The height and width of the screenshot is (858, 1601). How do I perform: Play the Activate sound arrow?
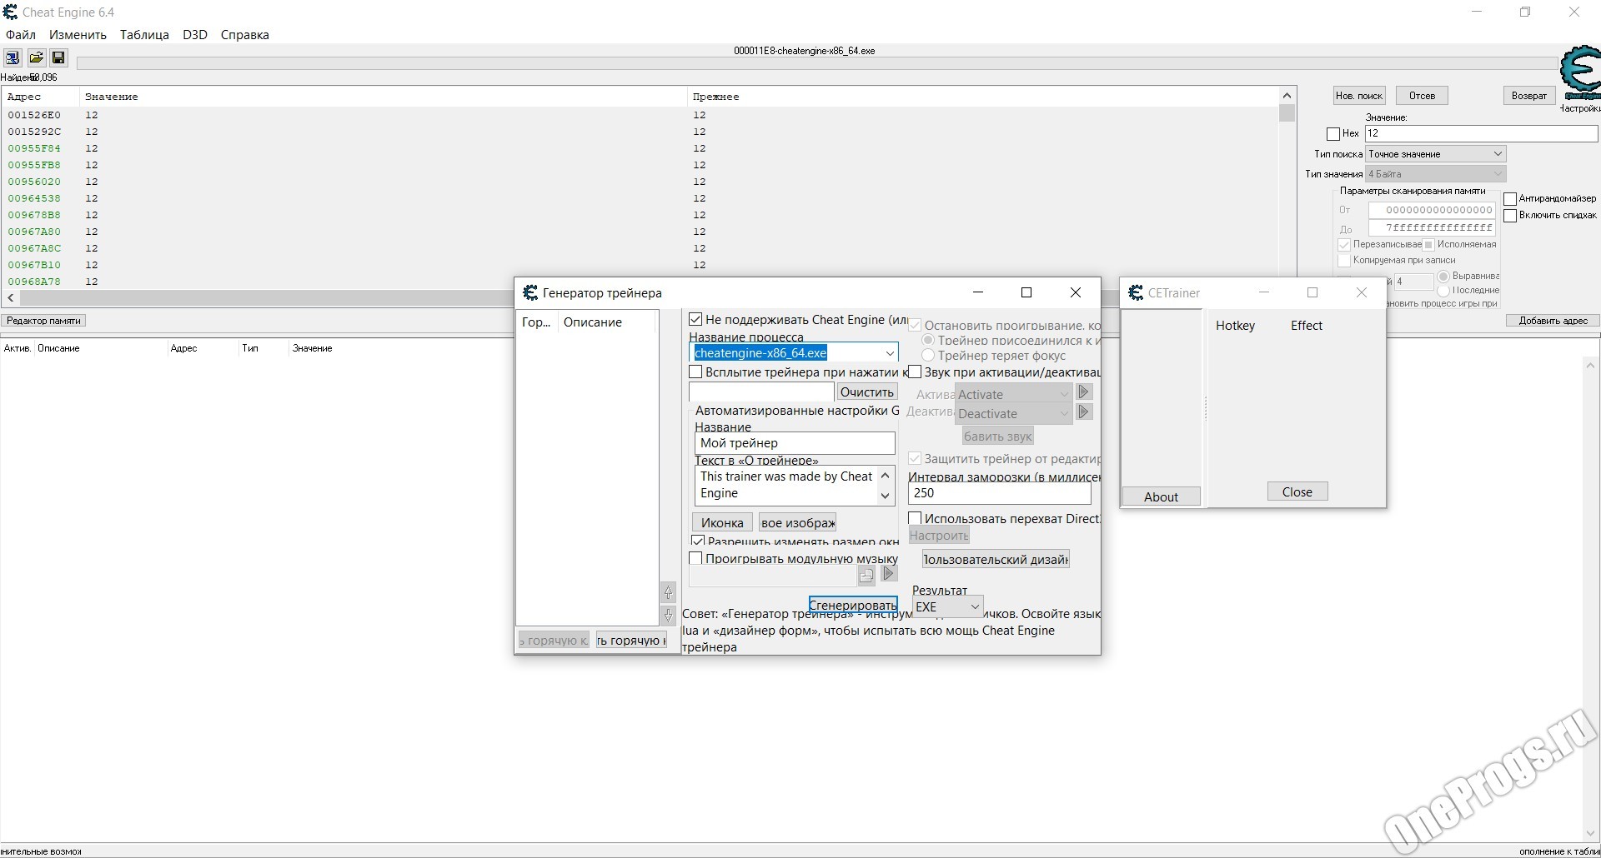tap(1083, 392)
